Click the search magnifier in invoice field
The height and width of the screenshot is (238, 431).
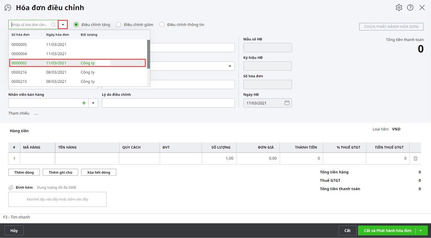[53, 25]
